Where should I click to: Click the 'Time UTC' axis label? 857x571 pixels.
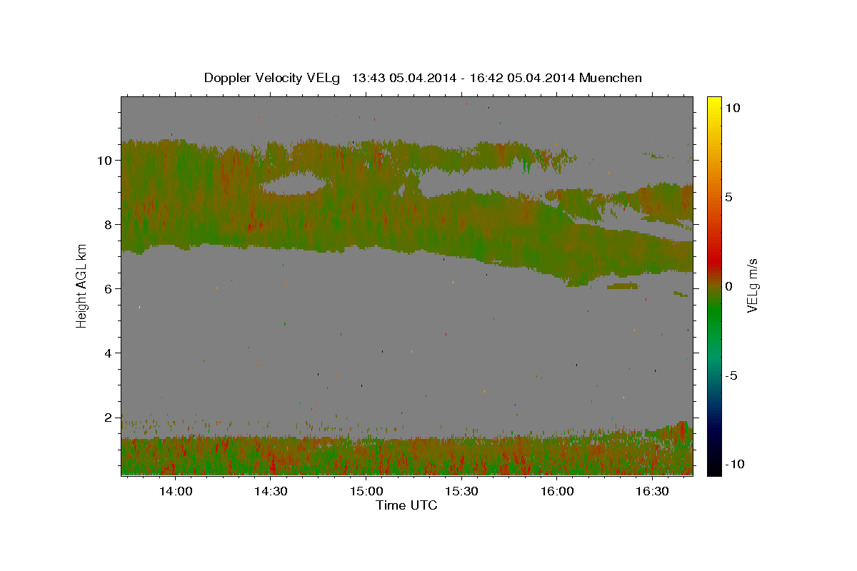(406, 505)
